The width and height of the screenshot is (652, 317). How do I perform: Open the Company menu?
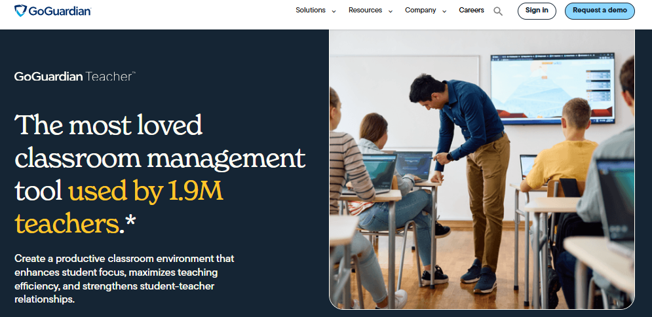point(421,10)
